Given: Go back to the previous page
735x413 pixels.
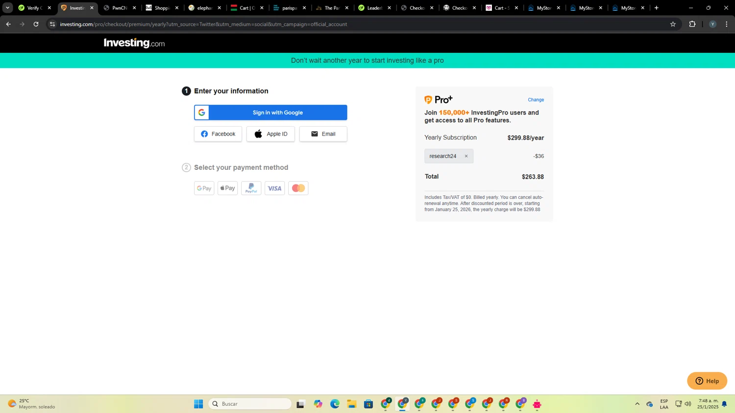Looking at the screenshot, I should pos(8,24).
